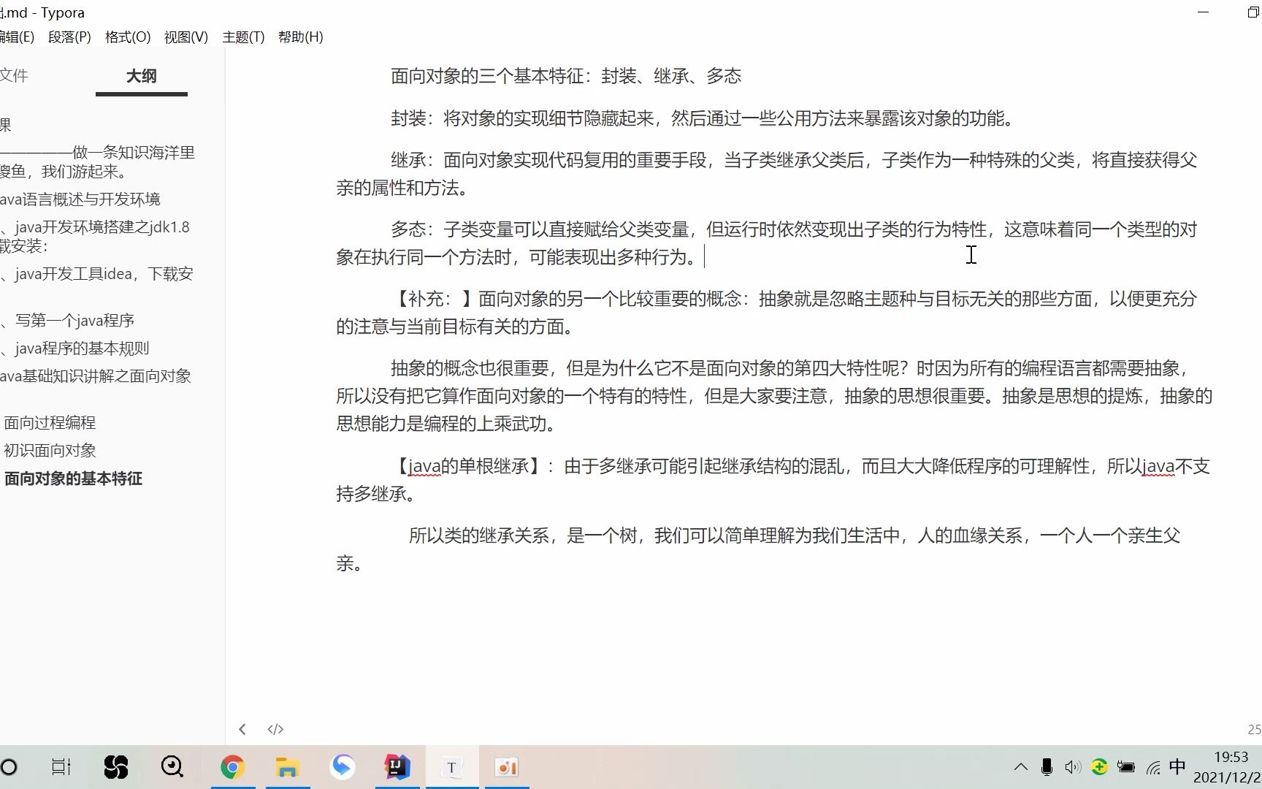Open the 主题(T) menu
Viewport: 1262px width, 789px height.
click(243, 37)
